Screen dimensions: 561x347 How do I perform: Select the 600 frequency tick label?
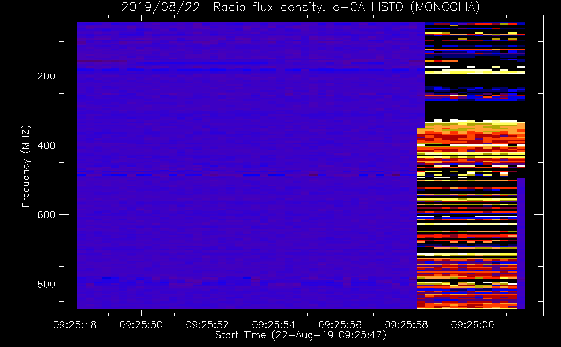click(x=46, y=215)
